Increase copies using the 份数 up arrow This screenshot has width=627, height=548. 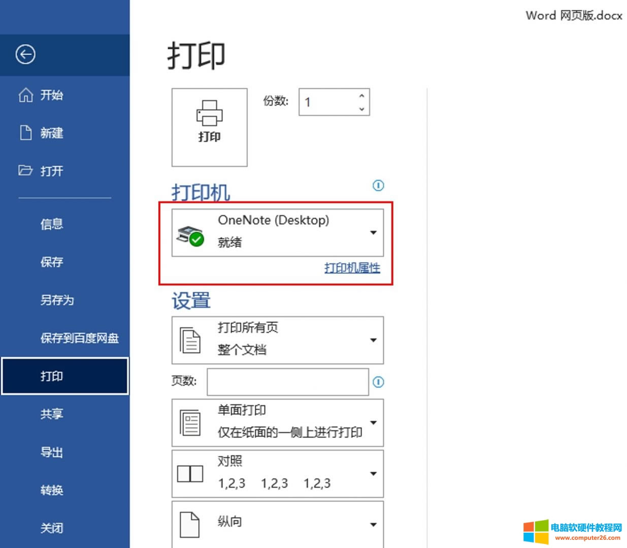(x=361, y=95)
